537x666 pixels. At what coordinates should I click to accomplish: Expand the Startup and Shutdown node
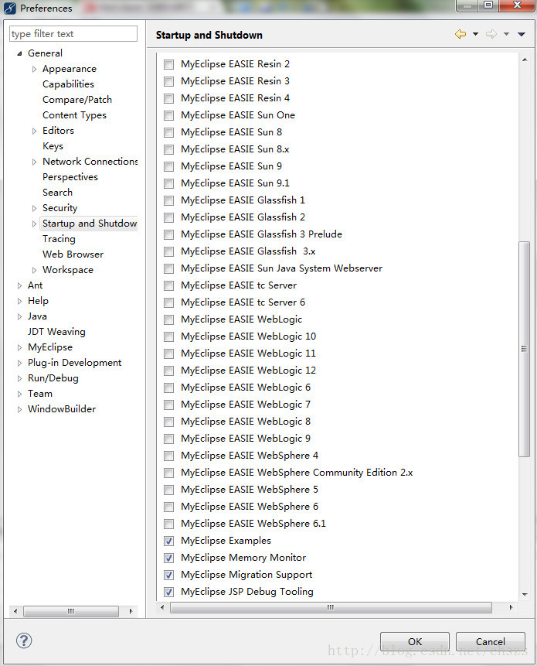(34, 224)
